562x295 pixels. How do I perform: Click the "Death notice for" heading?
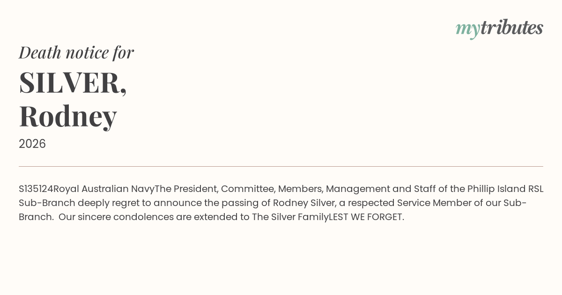pyautogui.click(x=76, y=52)
